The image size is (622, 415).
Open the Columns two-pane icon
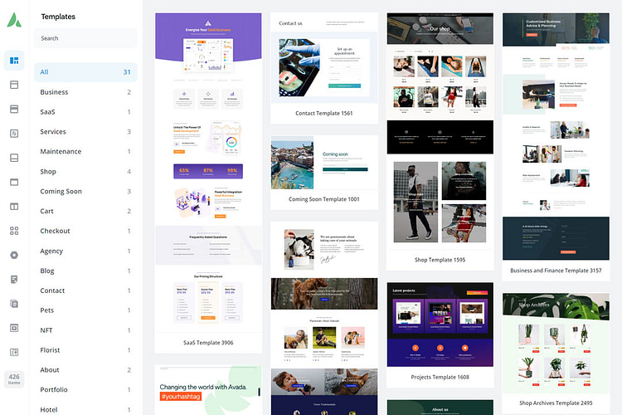[x=14, y=207]
